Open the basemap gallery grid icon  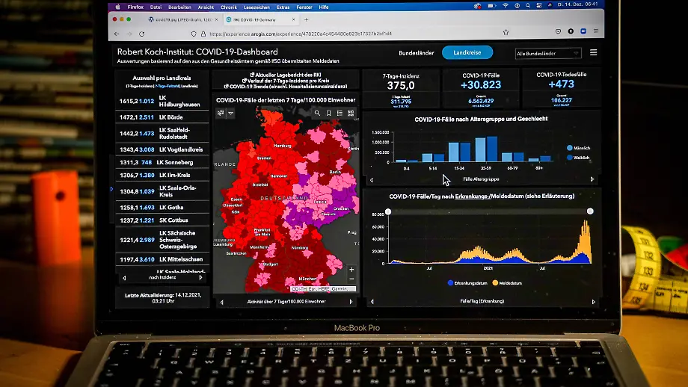coord(351,113)
